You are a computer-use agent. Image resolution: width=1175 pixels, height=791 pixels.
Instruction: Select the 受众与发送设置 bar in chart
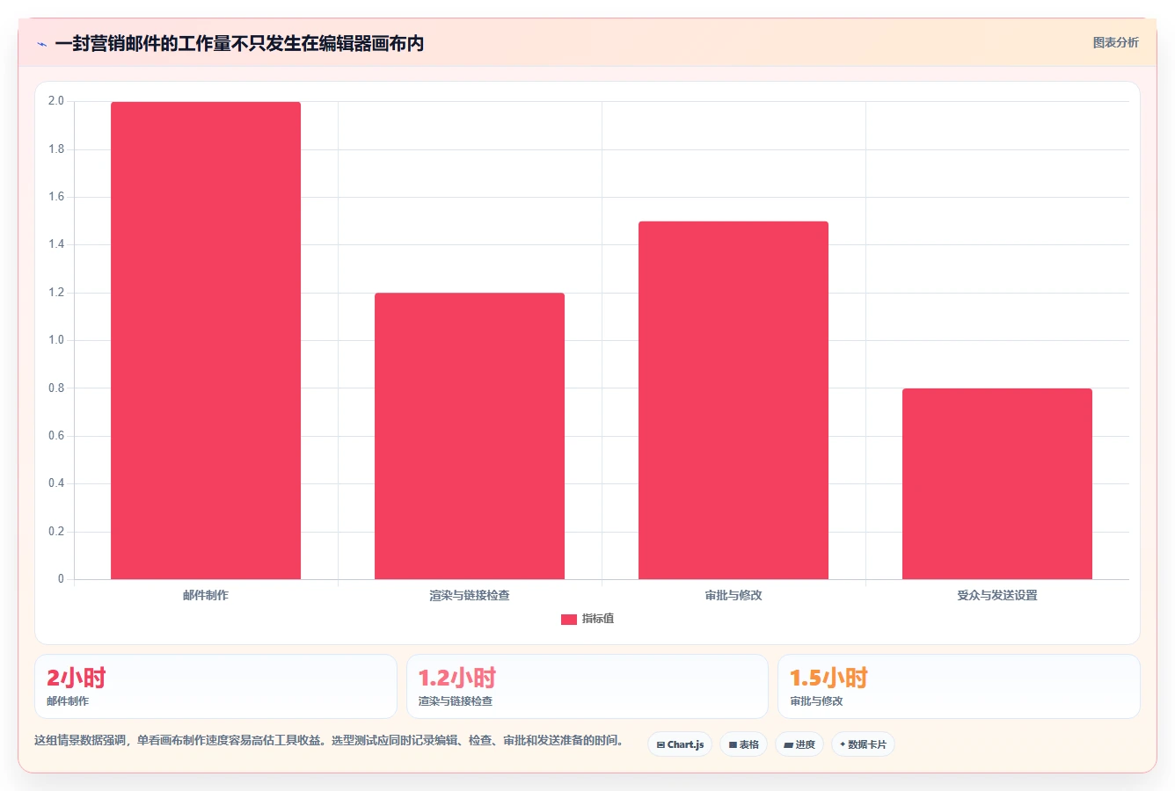tap(997, 483)
